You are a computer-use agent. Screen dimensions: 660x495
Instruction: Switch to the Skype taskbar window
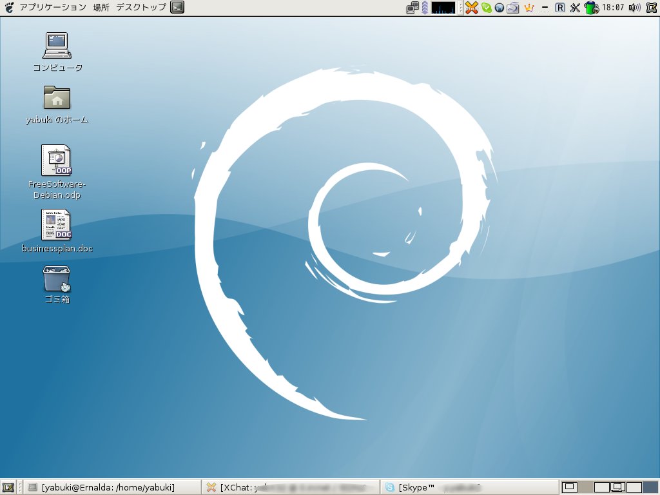pos(469,487)
